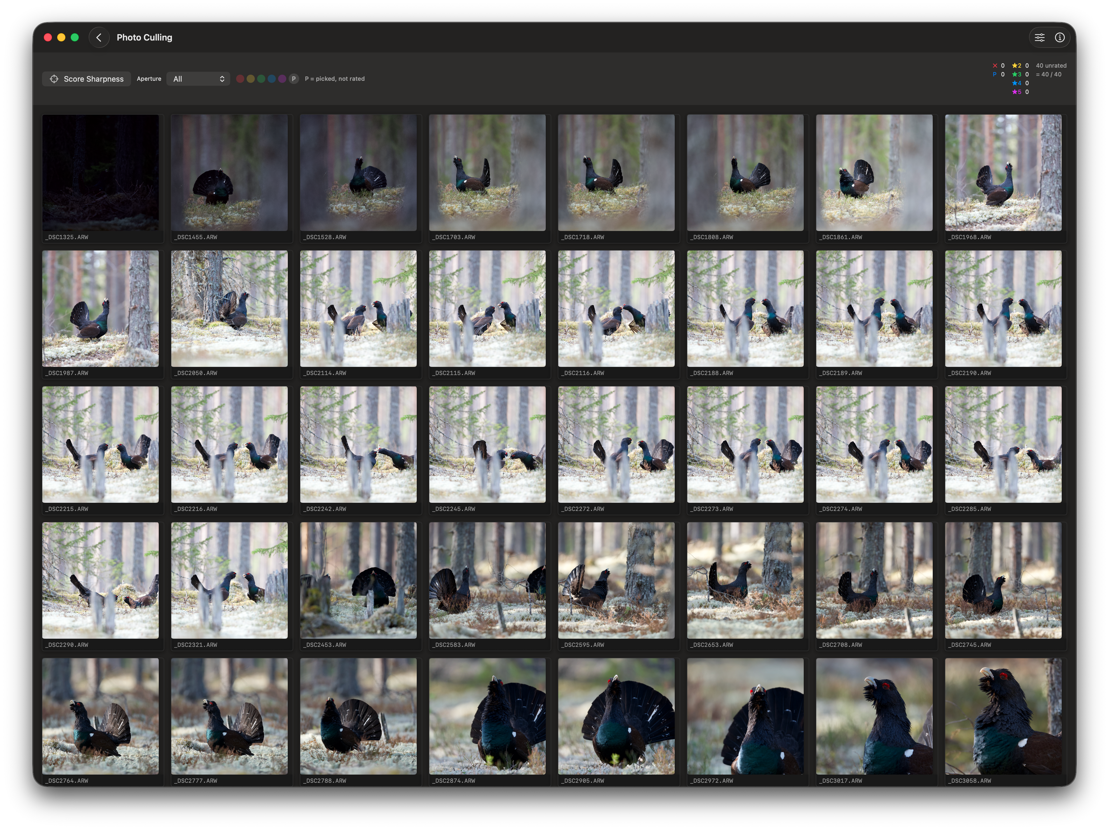Select thumbnail _DSC2905.ARW
The image size is (1109, 830).
(616, 716)
